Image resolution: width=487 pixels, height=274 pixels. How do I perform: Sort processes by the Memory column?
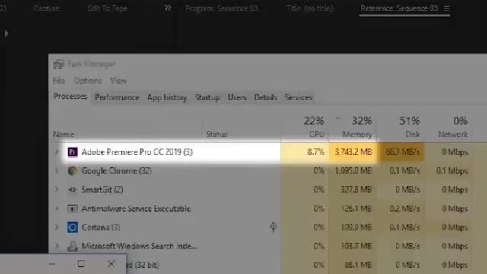[352, 127]
